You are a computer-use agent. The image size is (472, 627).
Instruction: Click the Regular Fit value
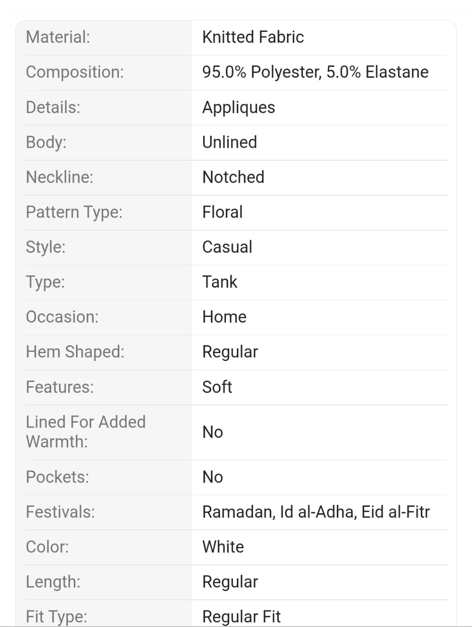tap(242, 617)
